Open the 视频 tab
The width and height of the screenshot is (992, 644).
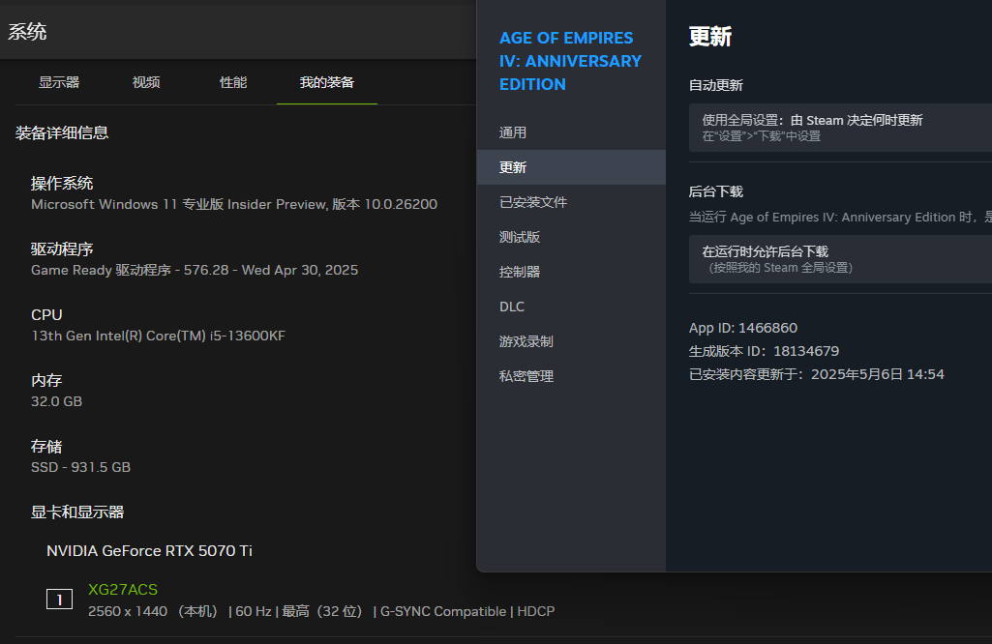[146, 82]
